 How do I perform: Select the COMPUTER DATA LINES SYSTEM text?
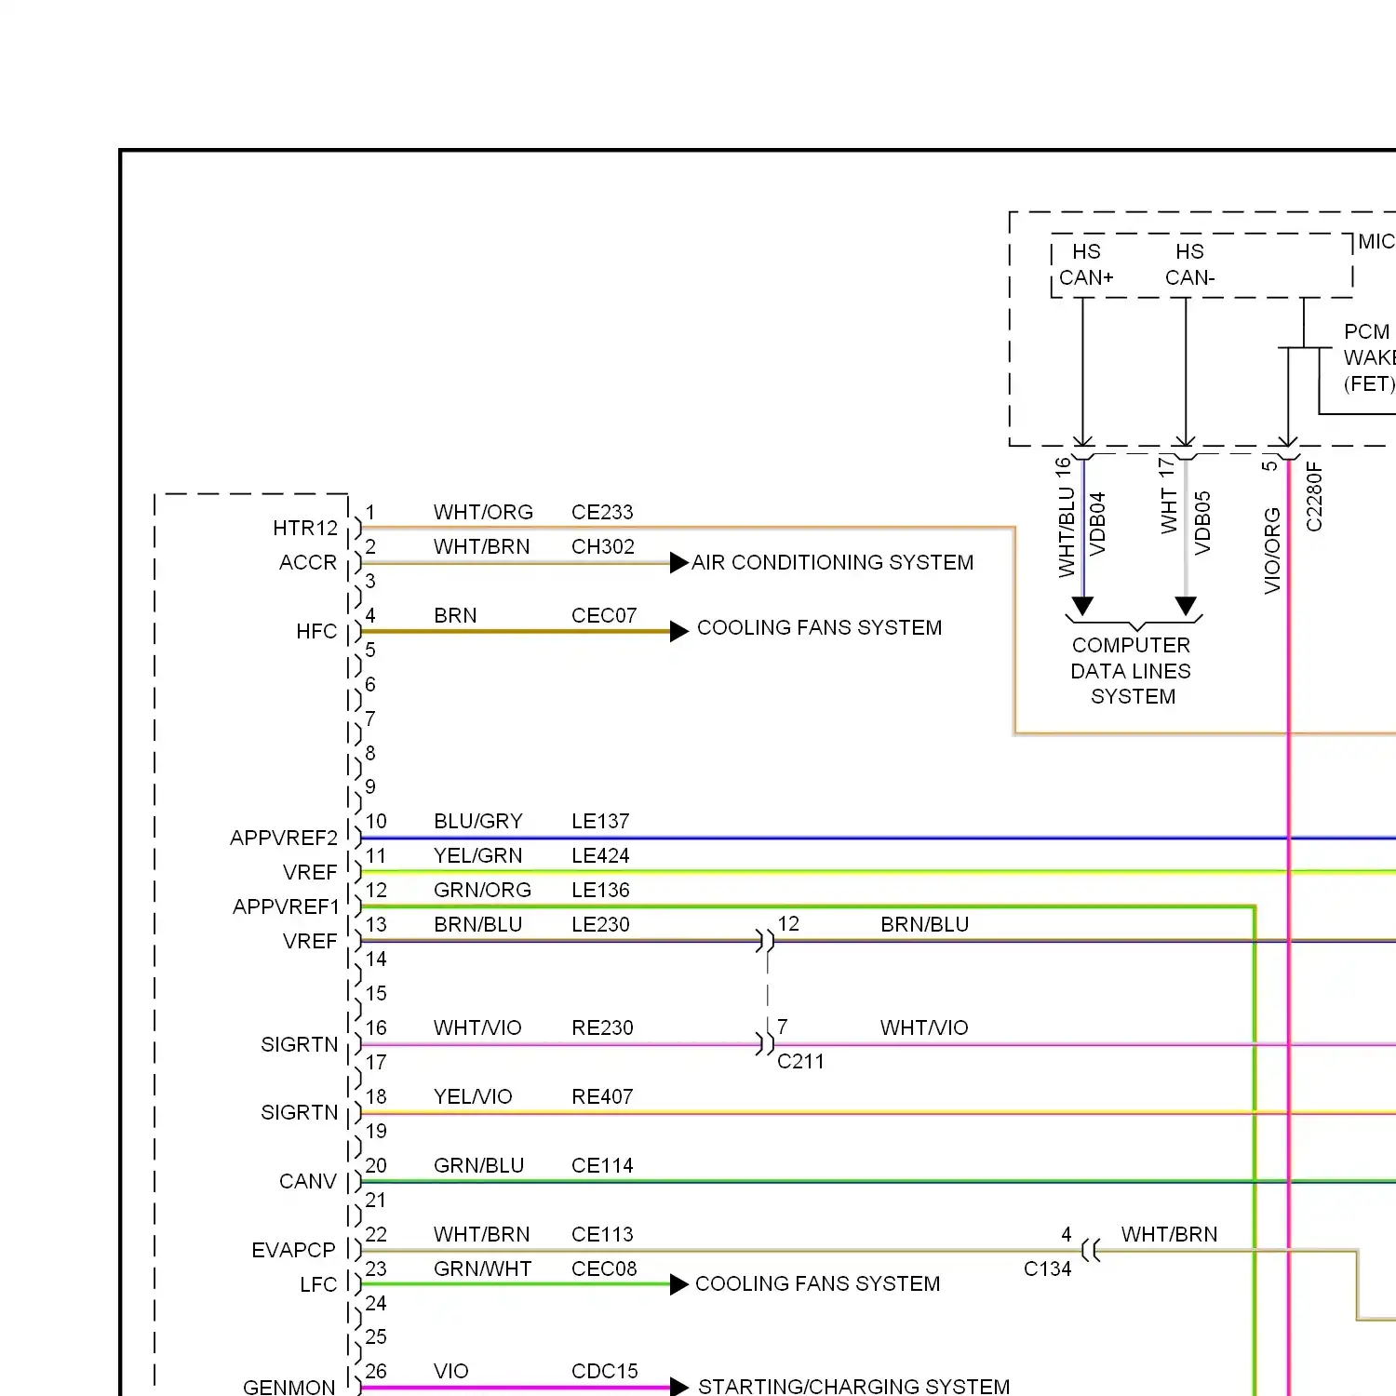[1132, 671]
